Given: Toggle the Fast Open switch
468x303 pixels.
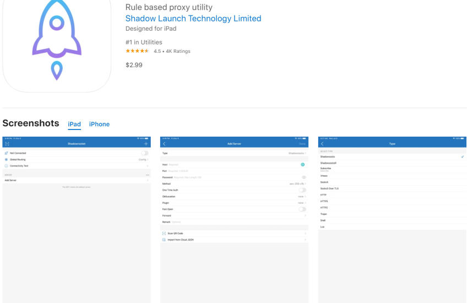Looking at the screenshot, I should coord(302,209).
